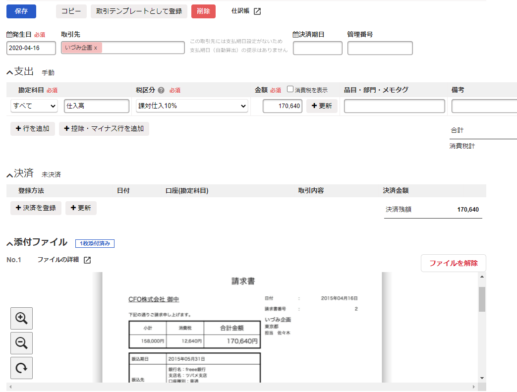This screenshot has height=392, width=517.
Task: Enable the 消費税を表示 checkbox
Action: tap(290, 89)
